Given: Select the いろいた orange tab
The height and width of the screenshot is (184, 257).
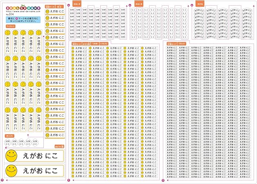Looking at the screenshot, I should 104,44.
